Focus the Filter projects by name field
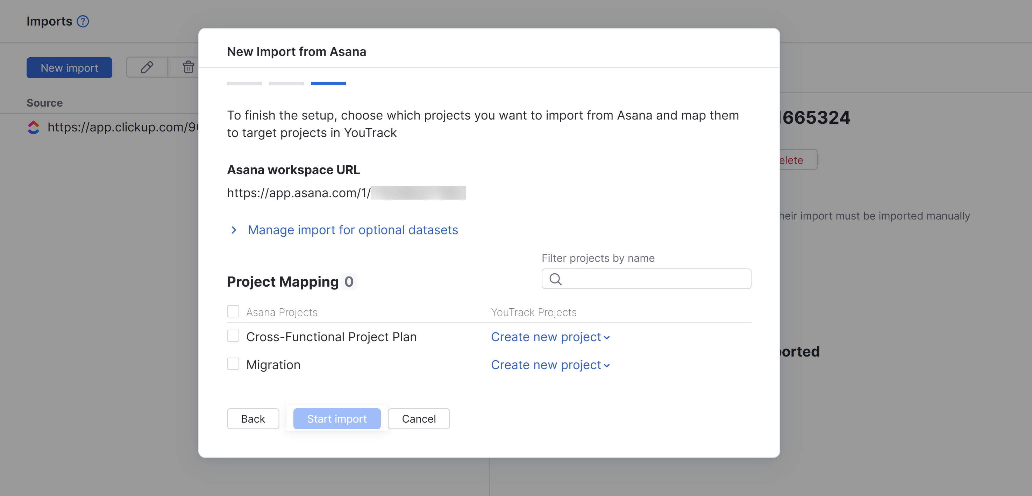This screenshot has width=1032, height=496. click(x=646, y=279)
